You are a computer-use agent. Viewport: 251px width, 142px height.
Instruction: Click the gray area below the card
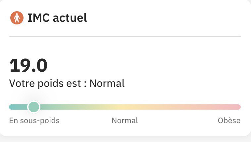tap(125, 139)
